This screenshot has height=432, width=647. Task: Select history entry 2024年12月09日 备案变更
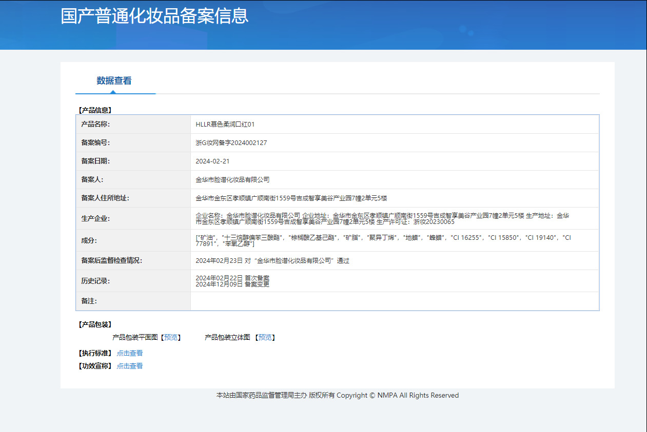pyautogui.click(x=232, y=284)
